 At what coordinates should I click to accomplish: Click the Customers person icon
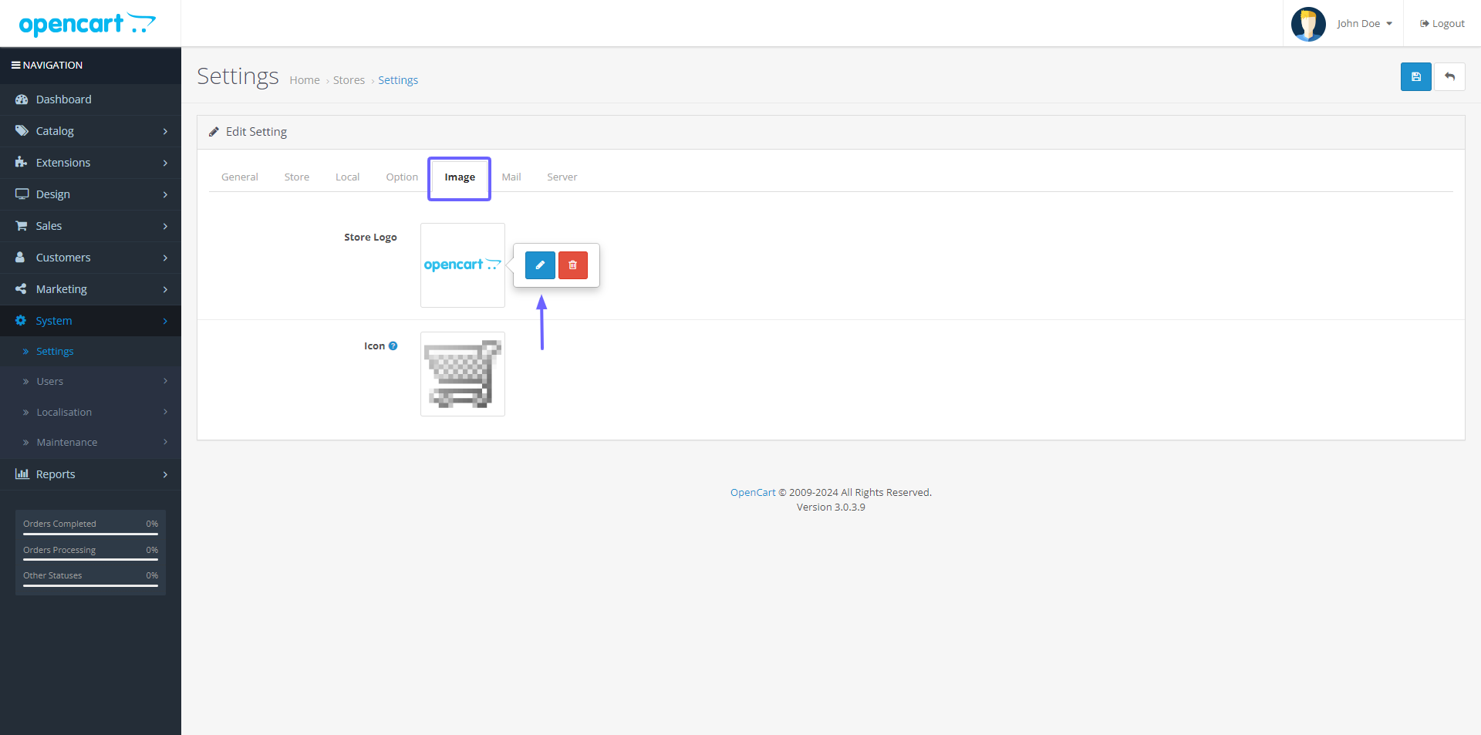20,258
